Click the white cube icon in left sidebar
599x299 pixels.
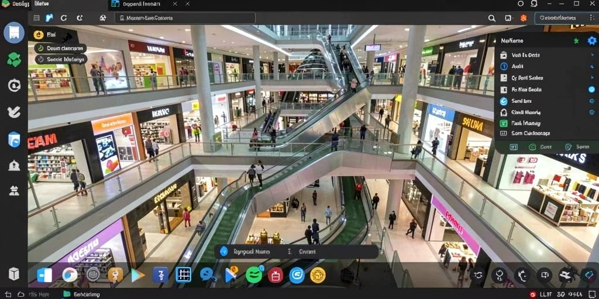point(14,274)
